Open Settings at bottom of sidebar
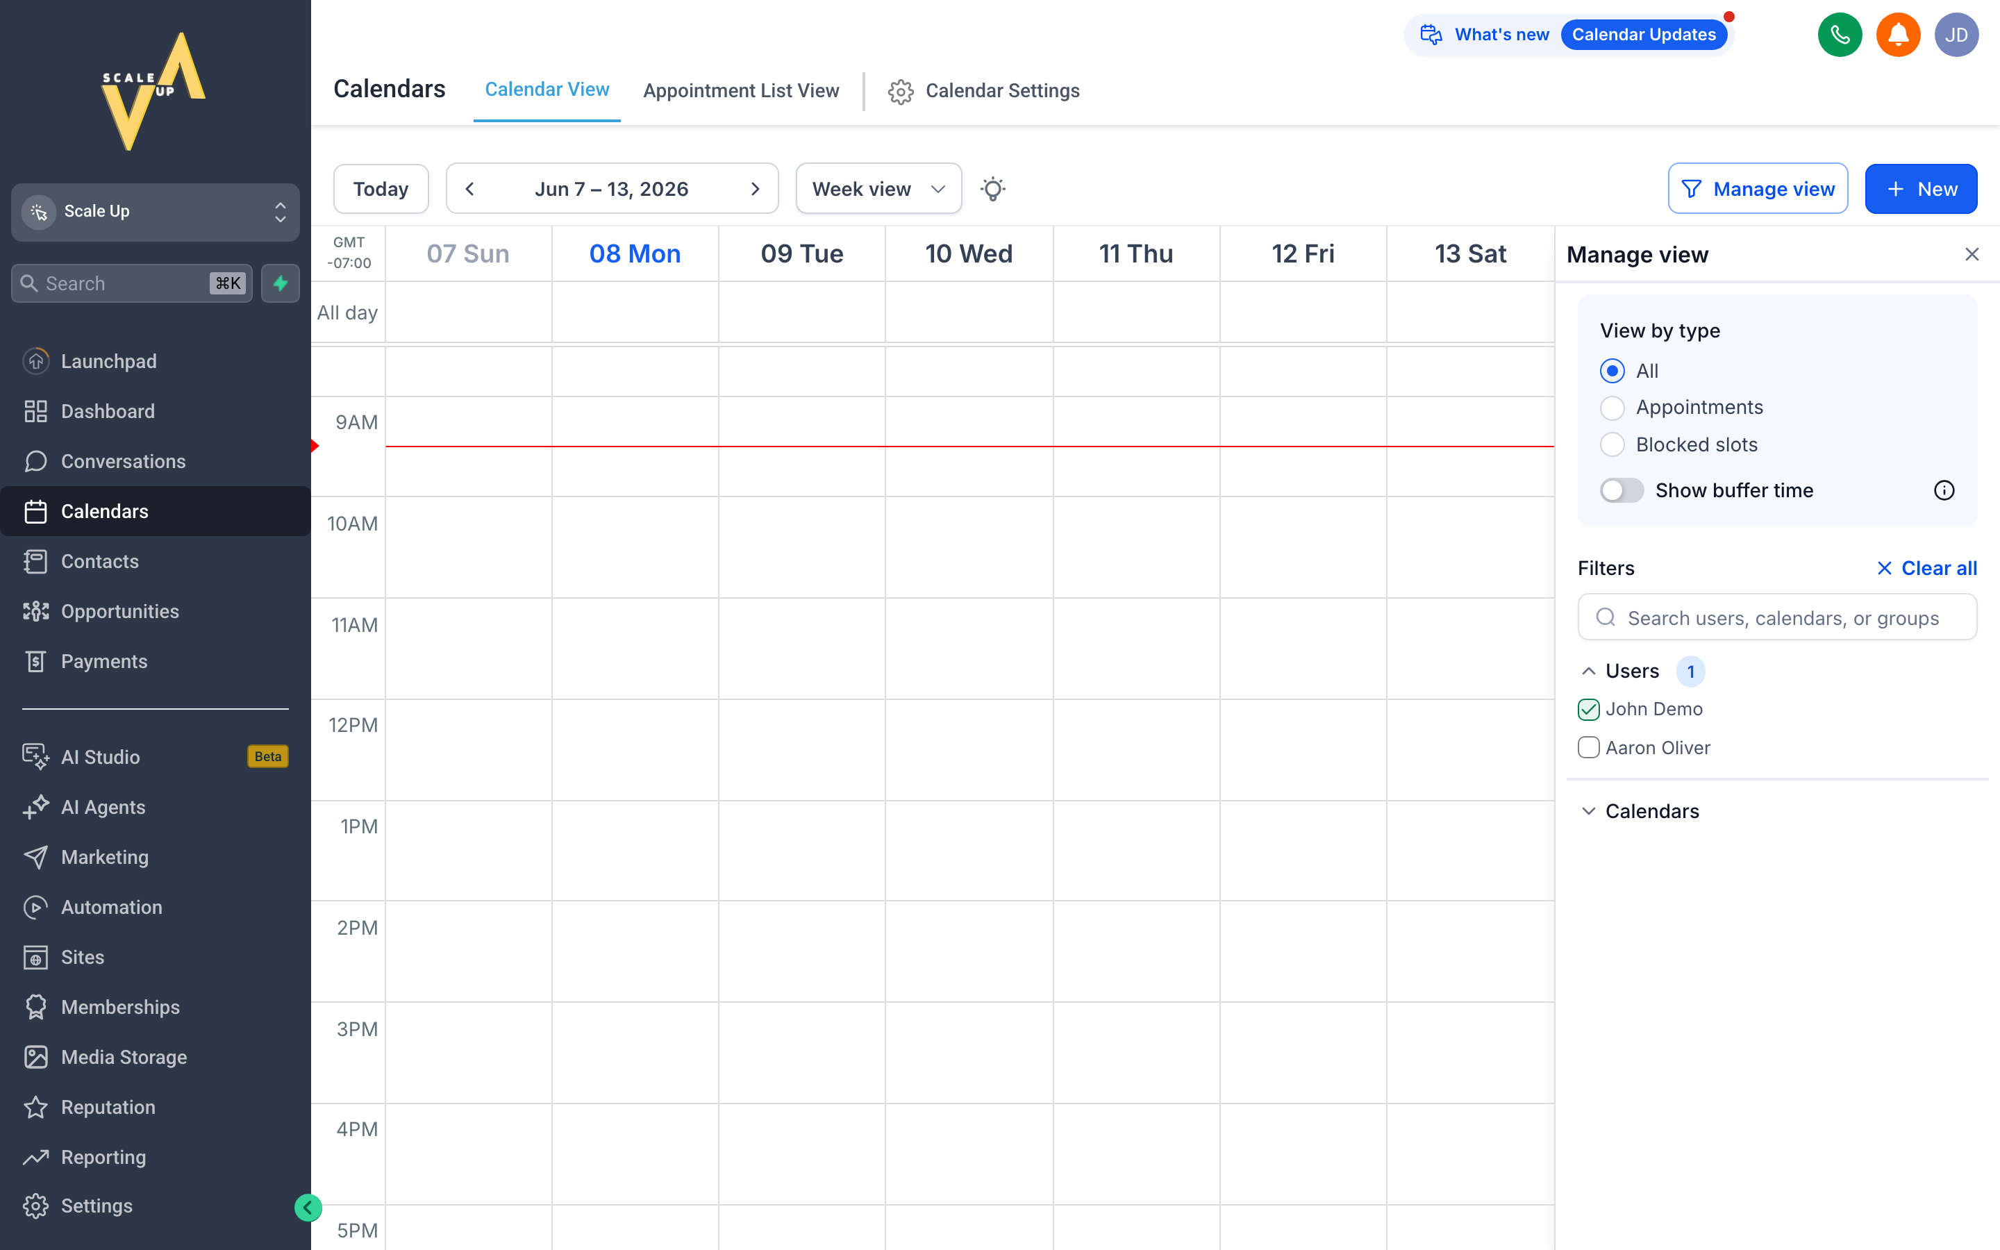Viewport: 2000px width, 1250px height. point(156,1206)
